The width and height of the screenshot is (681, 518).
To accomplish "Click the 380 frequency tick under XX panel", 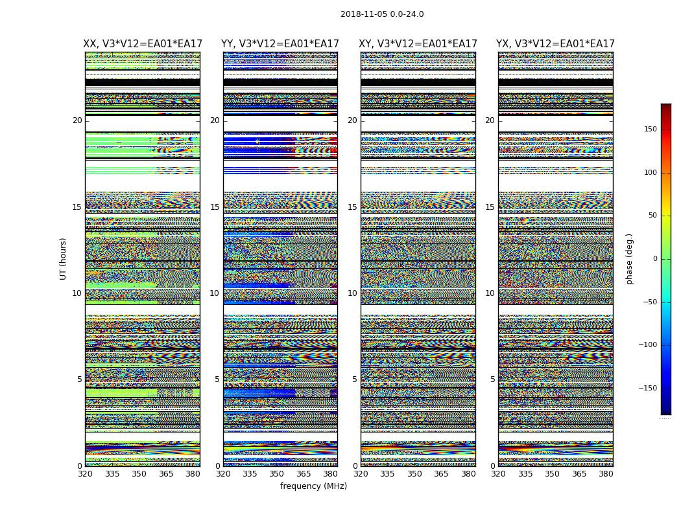I will tap(193, 474).
